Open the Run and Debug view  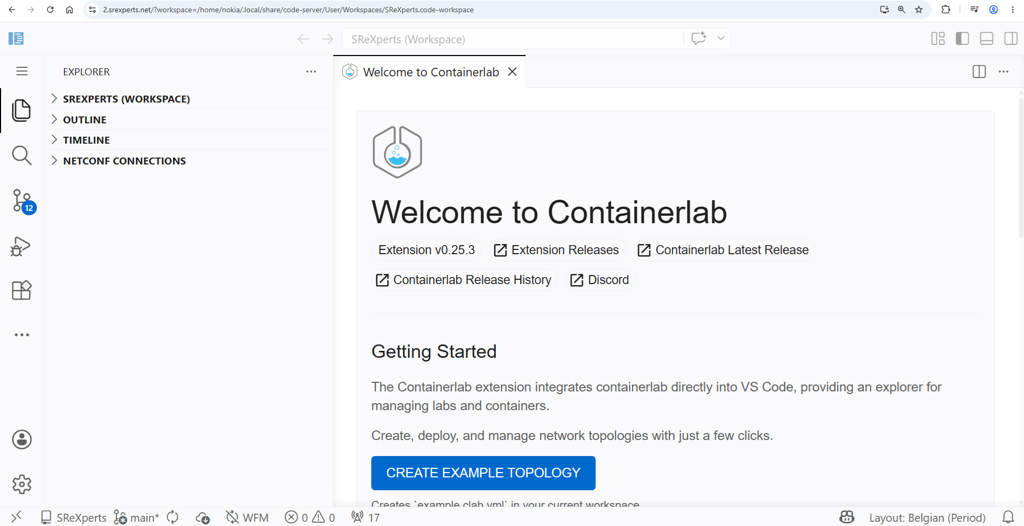point(21,246)
